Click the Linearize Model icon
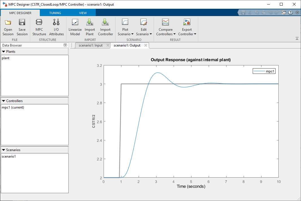301x201 pixels. point(75,22)
